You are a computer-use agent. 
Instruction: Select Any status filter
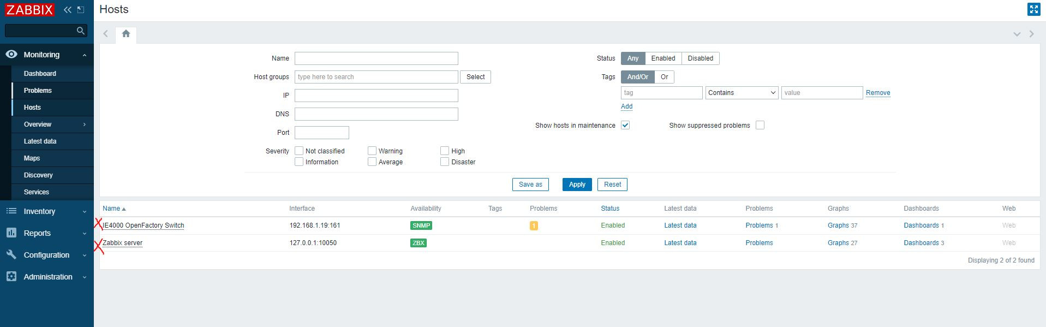click(x=633, y=58)
